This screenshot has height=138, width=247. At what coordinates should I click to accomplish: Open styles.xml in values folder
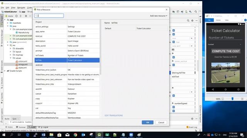(22, 67)
